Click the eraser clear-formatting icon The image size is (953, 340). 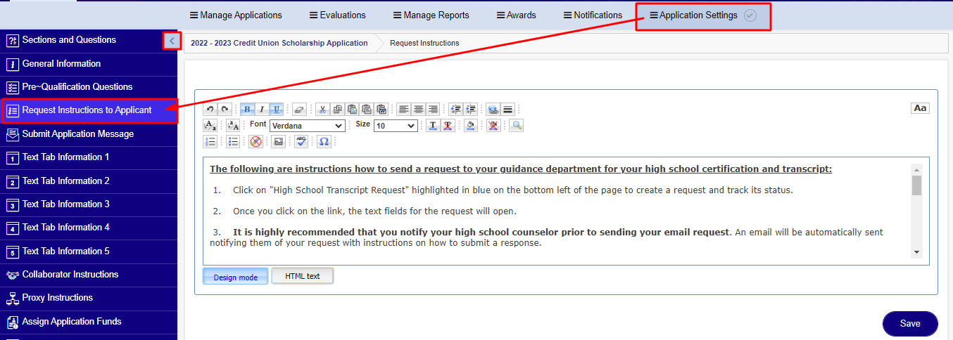coord(299,110)
